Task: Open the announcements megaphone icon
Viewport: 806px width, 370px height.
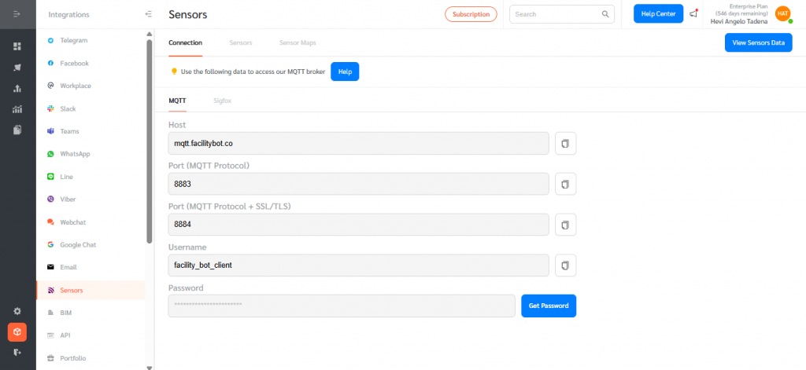Action: click(x=693, y=14)
